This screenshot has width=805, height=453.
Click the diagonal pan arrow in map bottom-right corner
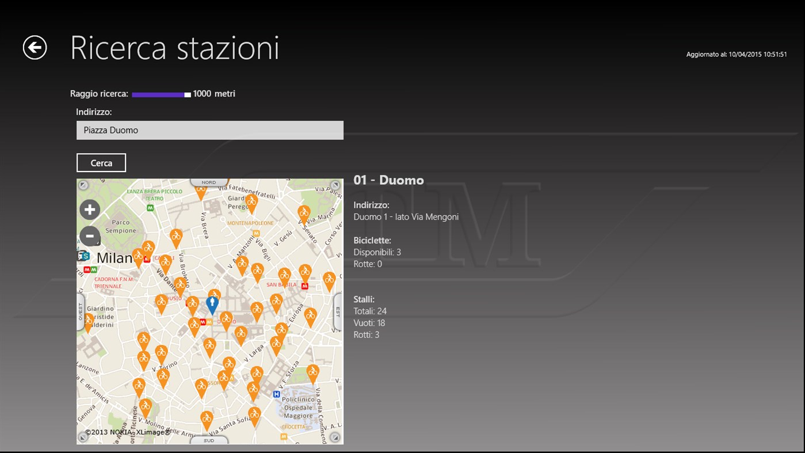[x=335, y=437]
